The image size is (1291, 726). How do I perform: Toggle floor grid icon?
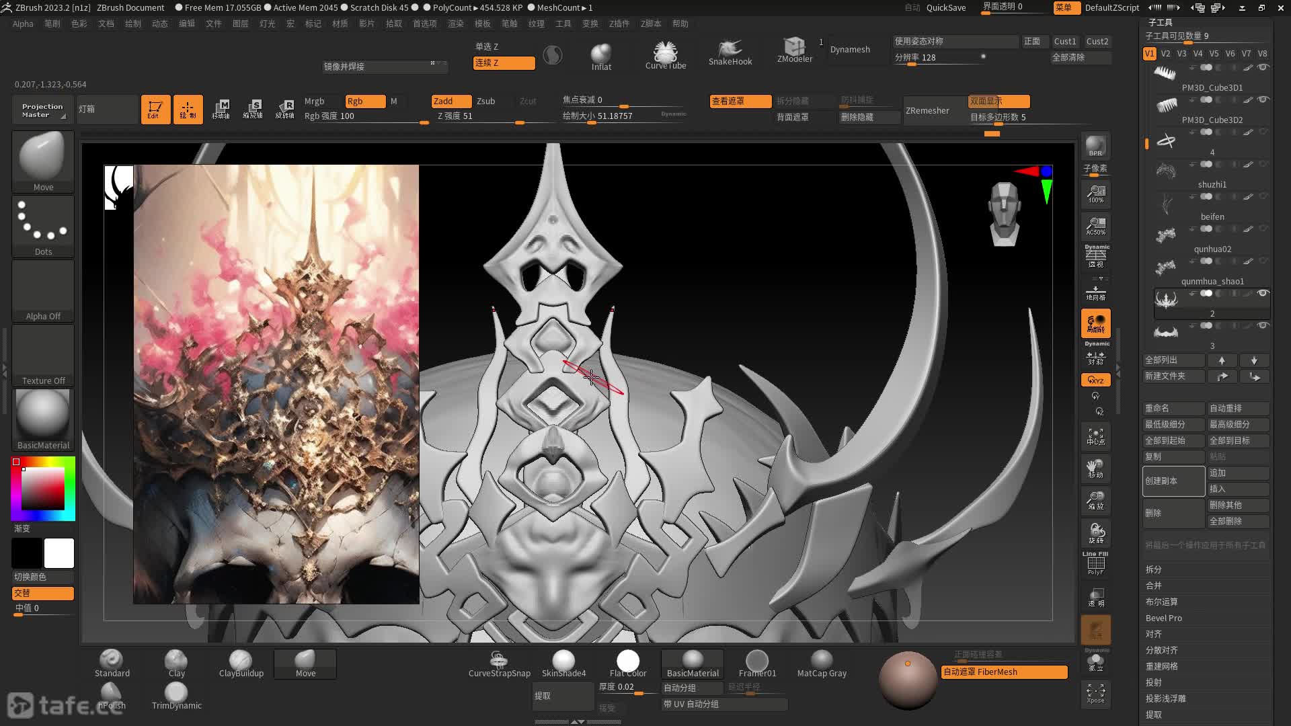(1096, 292)
